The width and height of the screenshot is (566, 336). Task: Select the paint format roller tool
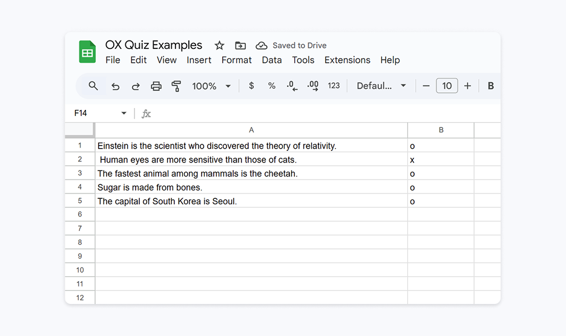(x=176, y=86)
